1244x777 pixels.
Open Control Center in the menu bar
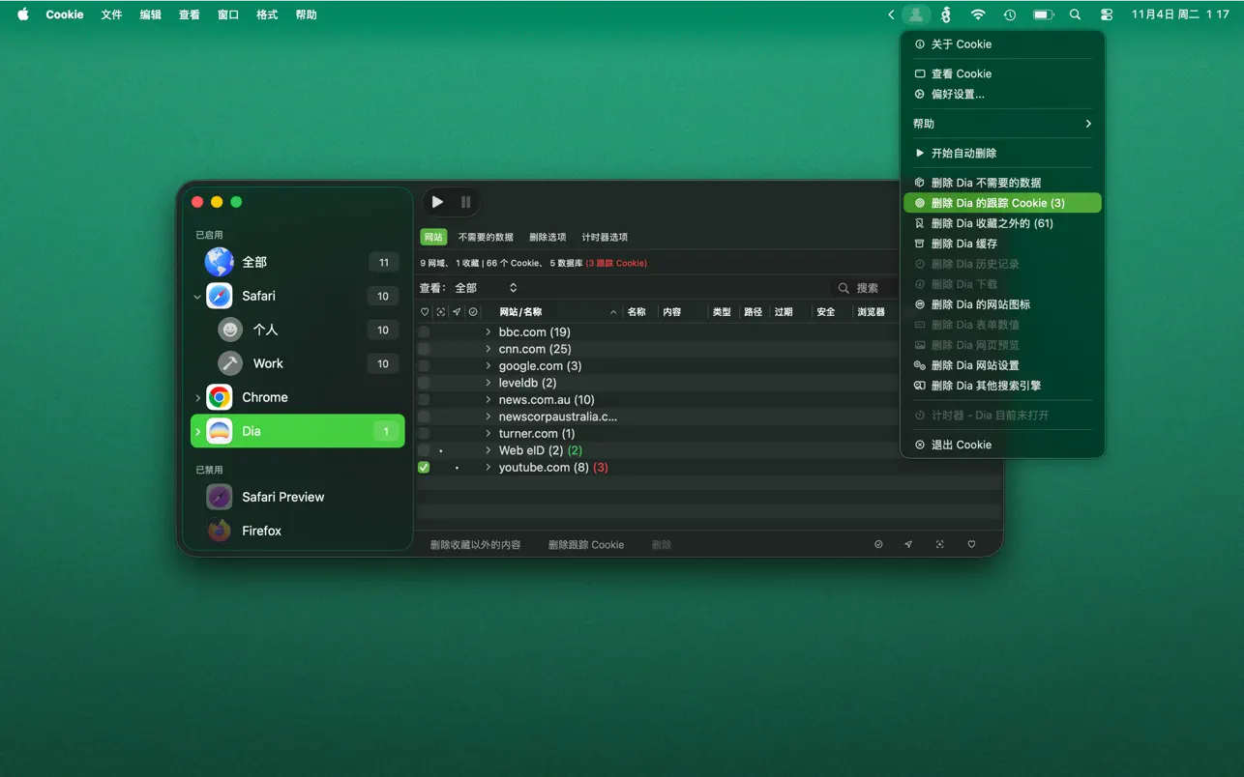click(x=1107, y=14)
